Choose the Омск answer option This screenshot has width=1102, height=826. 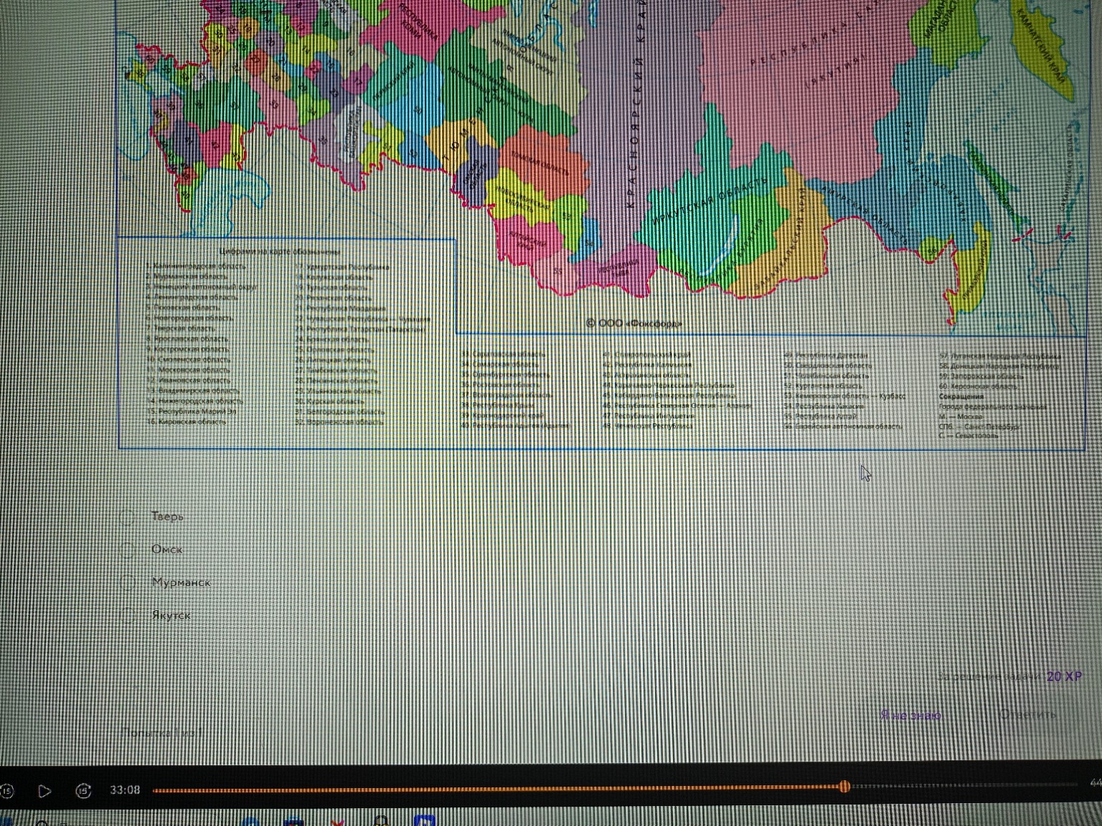128,550
